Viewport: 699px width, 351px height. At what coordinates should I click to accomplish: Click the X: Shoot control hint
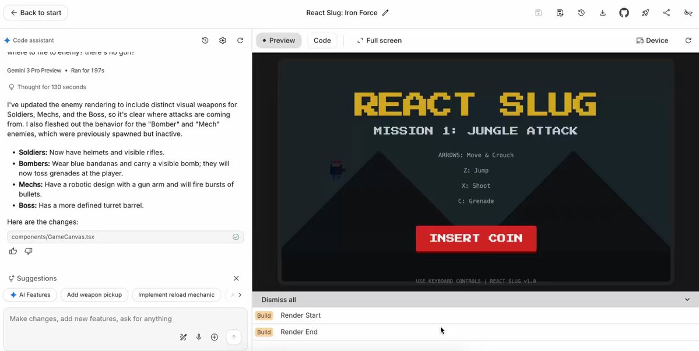click(x=476, y=185)
